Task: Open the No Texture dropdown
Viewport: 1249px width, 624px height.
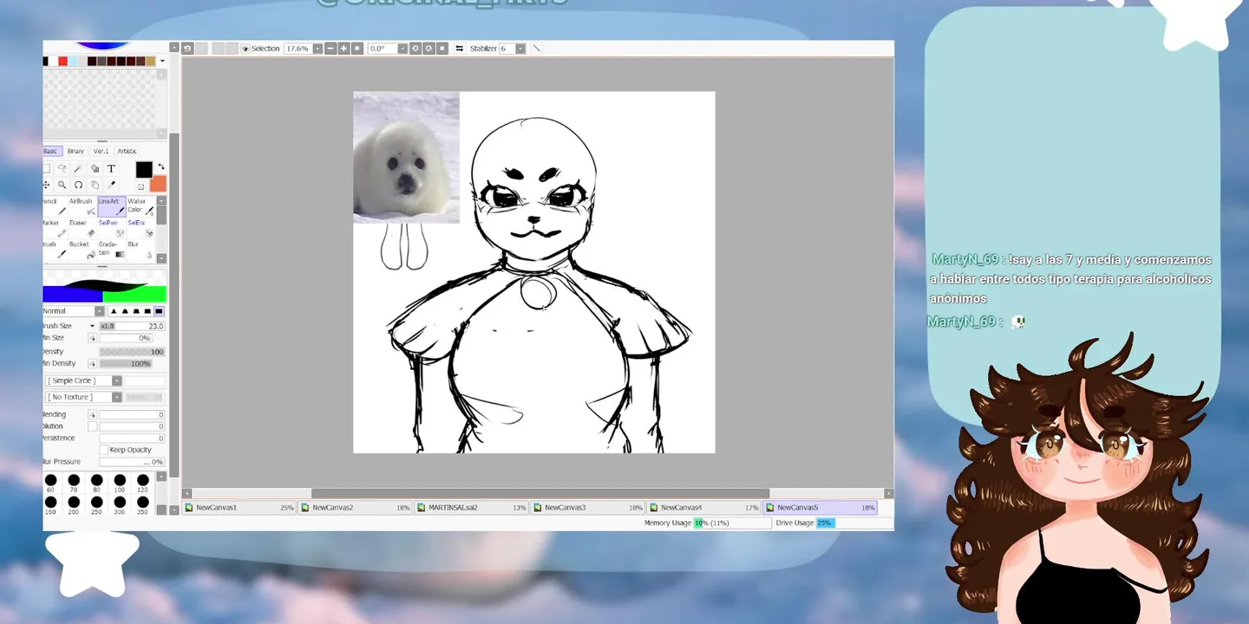Action: tap(117, 397)
